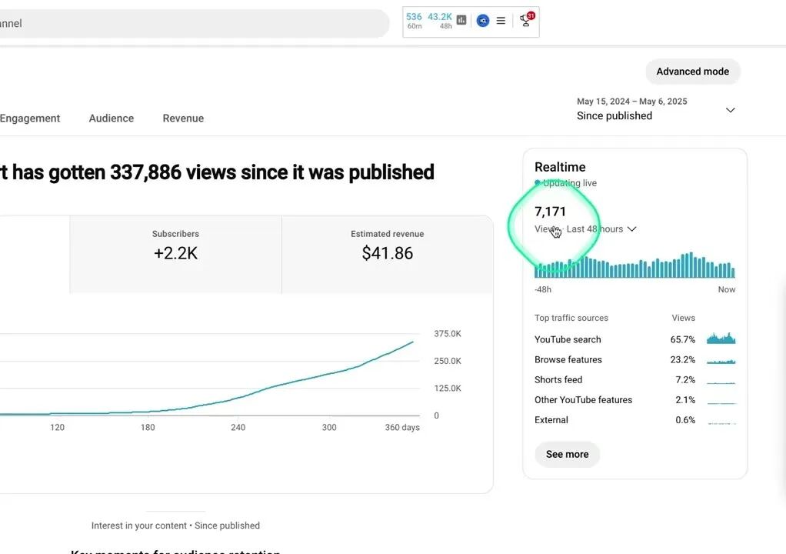The height and width of the screenshot is (554, 786).
Task: Click the 536 views per 60m counter
Action: [x=414, y=20]
